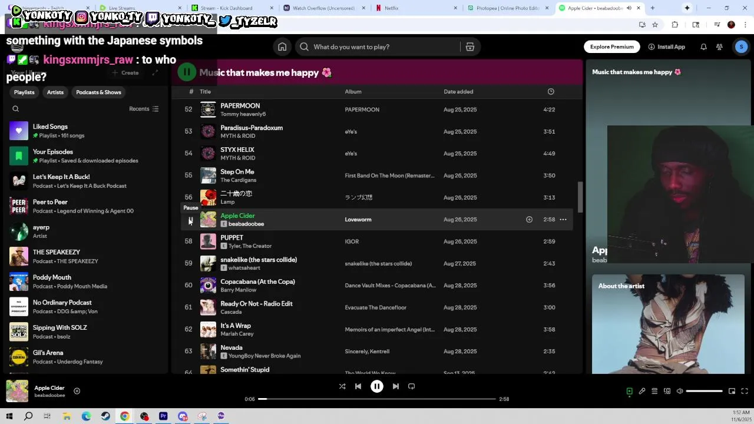
Task: Mute volume with speaker icon
Action: [x=680, y=391]
